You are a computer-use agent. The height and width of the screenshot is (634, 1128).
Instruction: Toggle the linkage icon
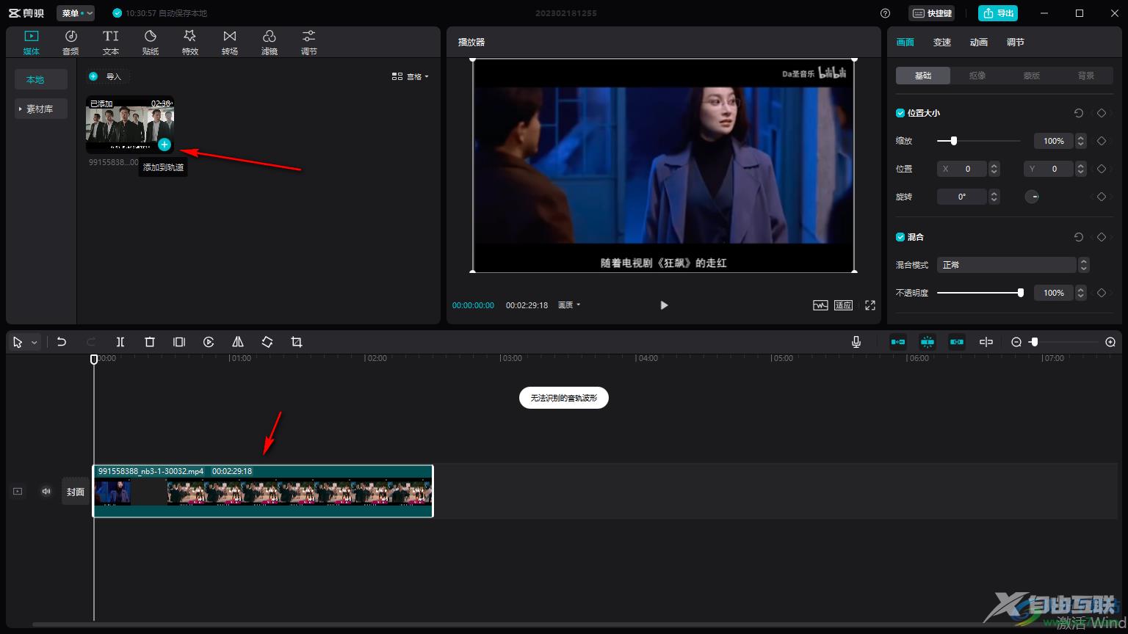[x=957, y=342]
